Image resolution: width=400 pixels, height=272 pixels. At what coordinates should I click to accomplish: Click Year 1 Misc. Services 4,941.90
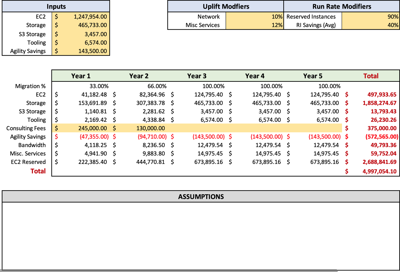pyautogui.click(x=96, y=154)
